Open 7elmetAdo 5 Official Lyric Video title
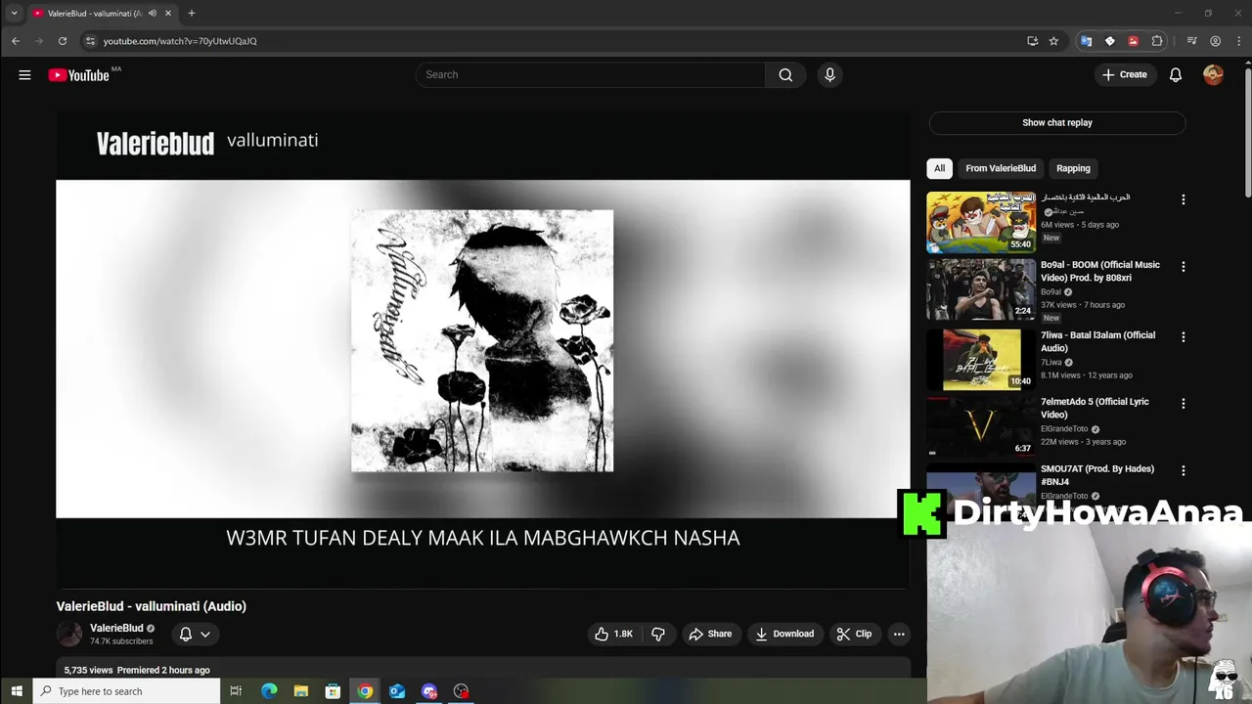The width and height of the screenshot is (1252, 704). click(1095, 408)
